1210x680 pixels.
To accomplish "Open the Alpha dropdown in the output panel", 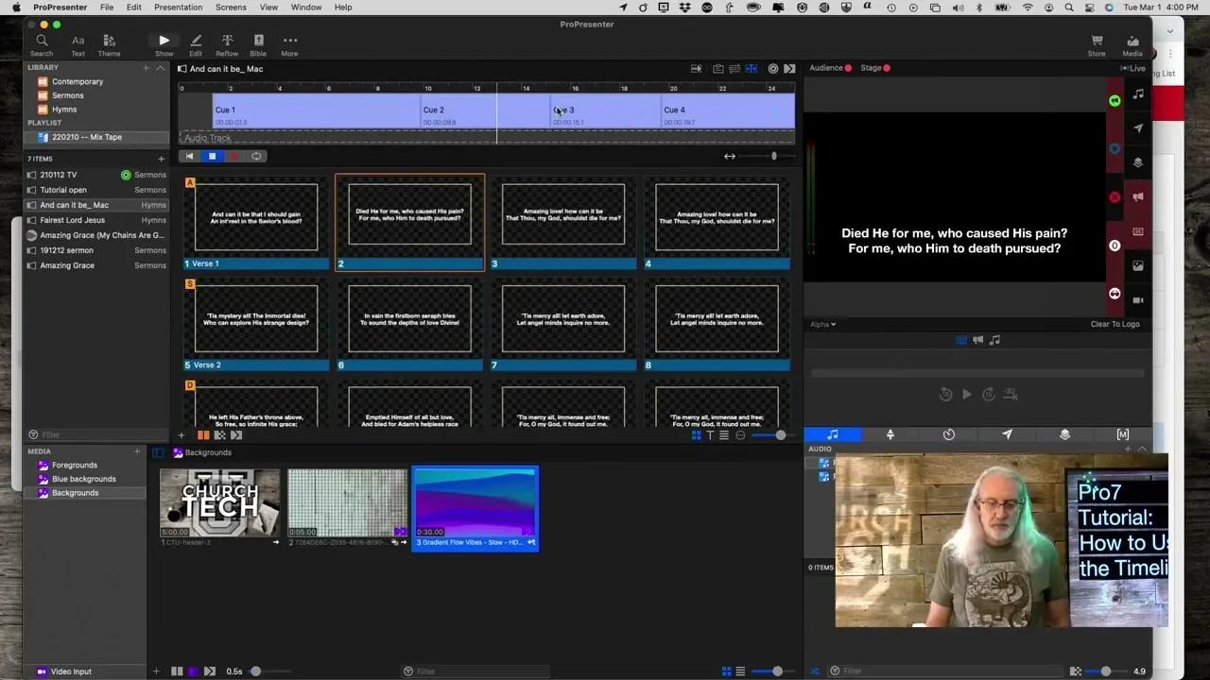I will [821, 324].
